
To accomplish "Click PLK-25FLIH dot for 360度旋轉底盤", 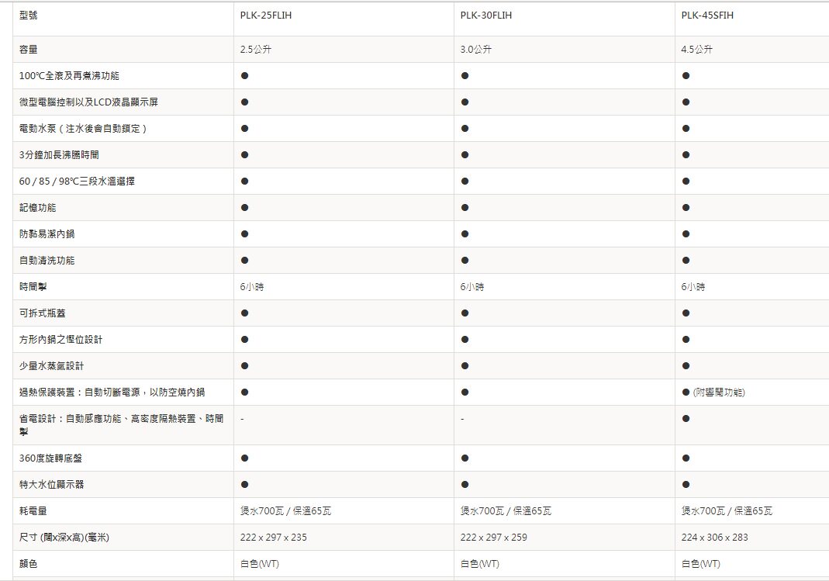I will pos(244,458).
